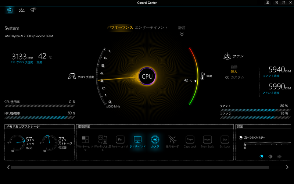Screen dimensions: 294x184
Task: Disable the タッチパッド toggle
Action: 137,142
